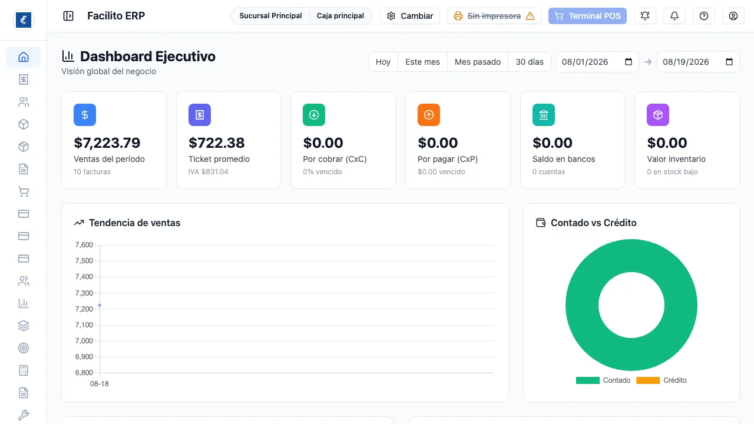Viewport: 754px width, 424px height.
Task: Open the stacked layers sidebar icon
Action: pos(24,326)
